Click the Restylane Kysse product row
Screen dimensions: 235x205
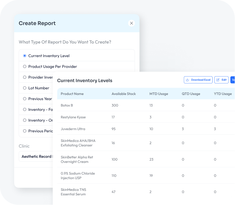click(x=73, y=117)
